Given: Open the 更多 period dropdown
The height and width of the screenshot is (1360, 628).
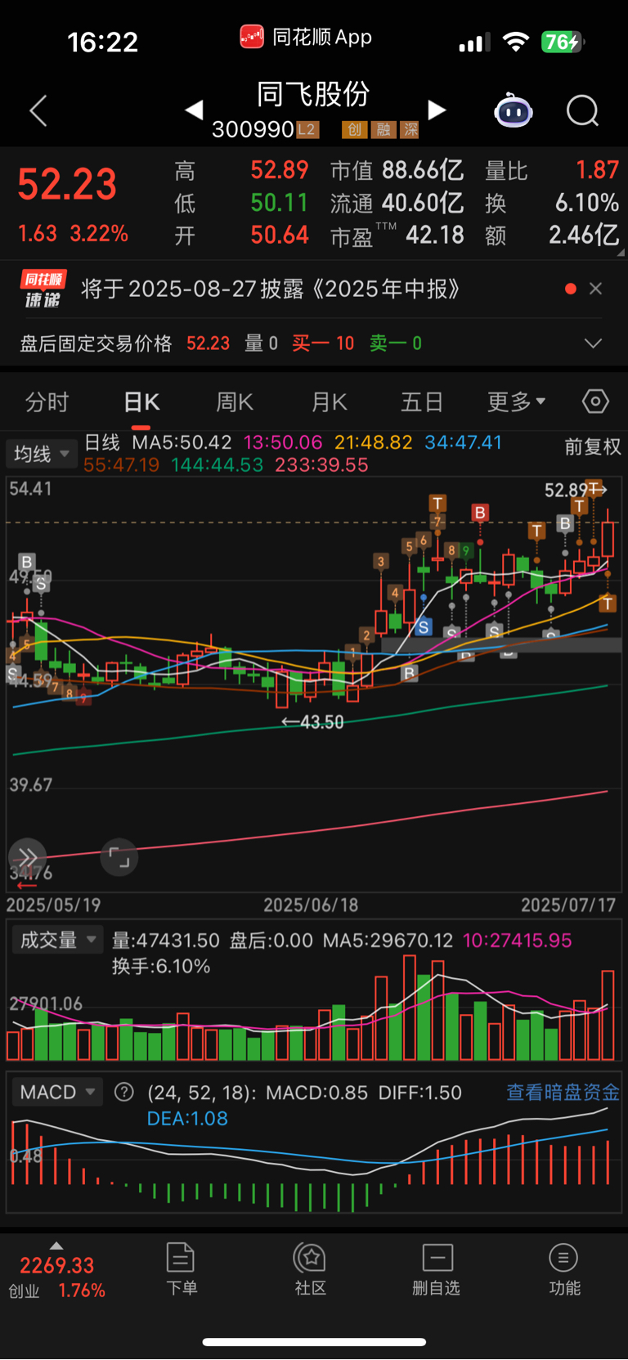Looking at the screenshot, I should click(x=516, y=402).
